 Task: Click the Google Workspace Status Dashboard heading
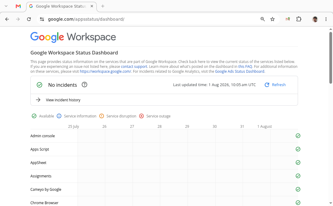74,53
